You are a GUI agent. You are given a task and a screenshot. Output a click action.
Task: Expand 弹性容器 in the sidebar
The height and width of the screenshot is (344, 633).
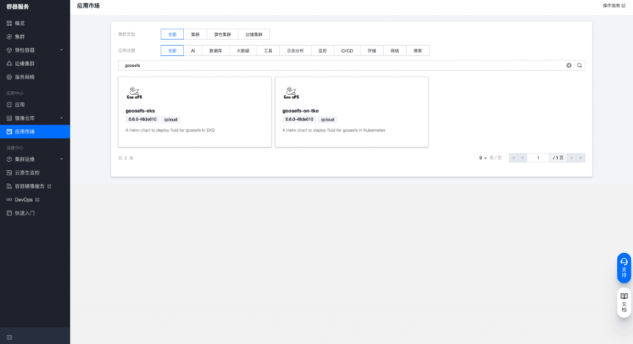point(35,50)
